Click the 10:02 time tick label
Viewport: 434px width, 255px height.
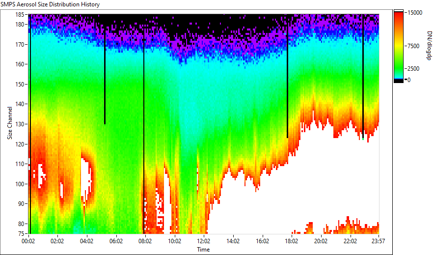(174, 241)
